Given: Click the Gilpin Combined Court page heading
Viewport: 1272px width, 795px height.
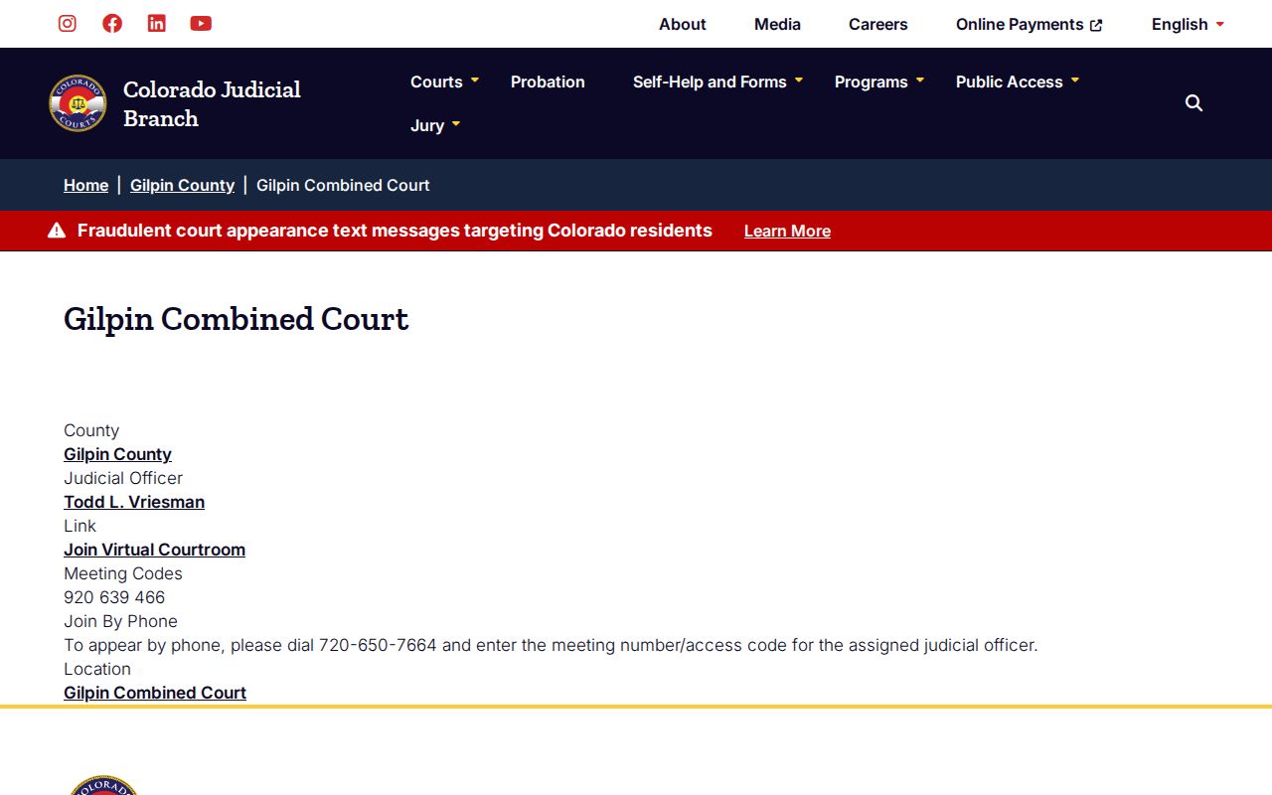Looking at the screenshot, I should tap(237, 319).
